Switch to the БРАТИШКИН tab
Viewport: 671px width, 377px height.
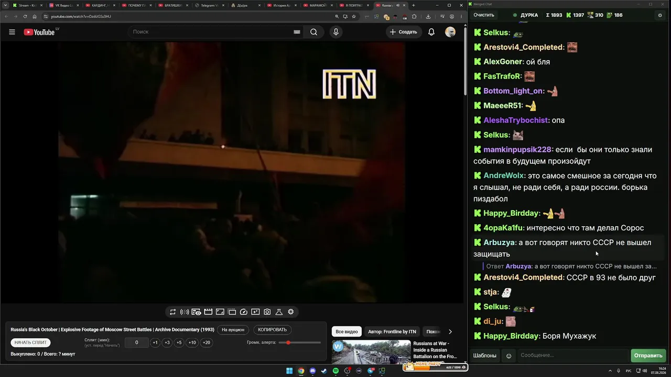pyautogui.click(x=173, y=5)
